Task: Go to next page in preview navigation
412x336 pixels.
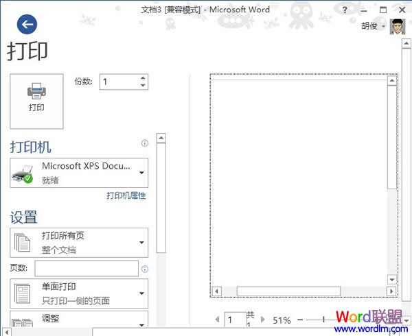Action: [262, 320]
